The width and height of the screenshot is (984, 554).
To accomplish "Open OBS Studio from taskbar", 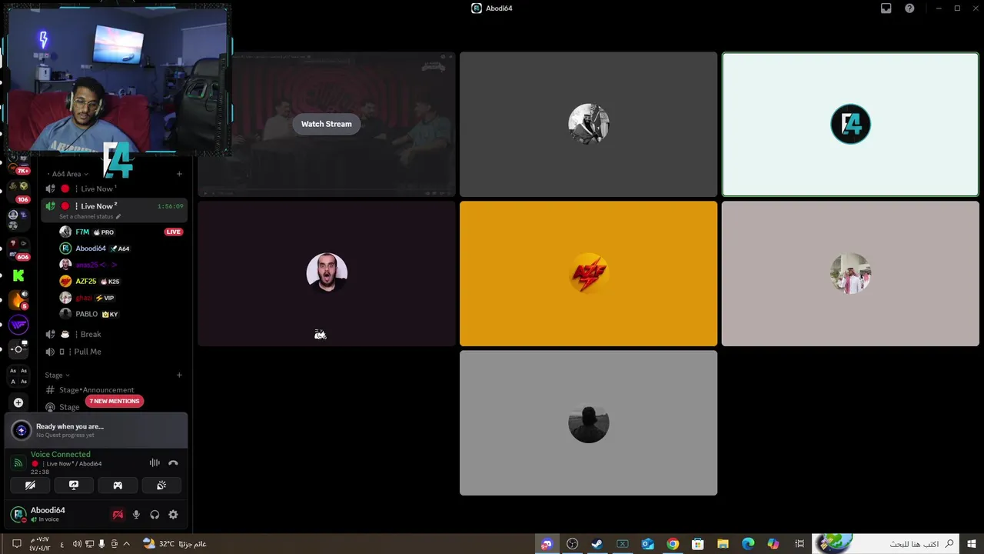I will pyautogui.click(x=572, y=544).
